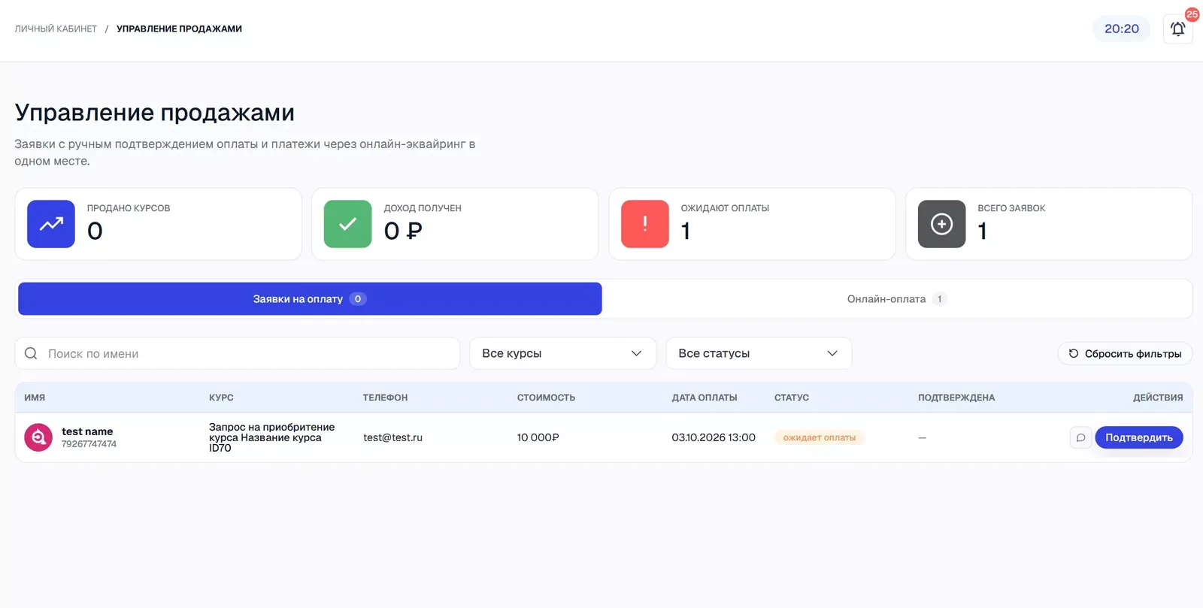
Task: Switch to the "Заявки на оплату" tab
Action: [x=310, y=299]
